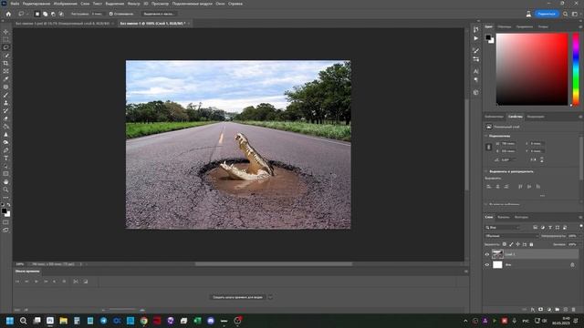Click Create new group folder icon

click(x=558, y=310)
